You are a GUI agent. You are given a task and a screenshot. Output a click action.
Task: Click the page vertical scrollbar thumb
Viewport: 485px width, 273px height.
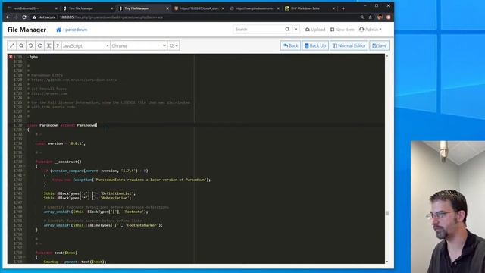(x=387, y=213)
